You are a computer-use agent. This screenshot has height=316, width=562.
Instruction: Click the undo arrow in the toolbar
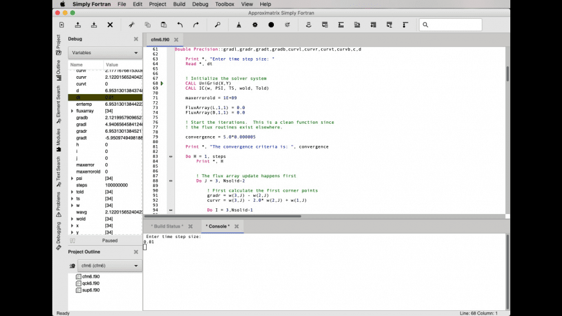point(180,25)
